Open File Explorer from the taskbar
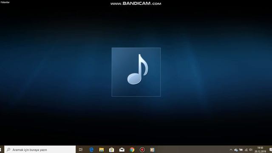 (x=102, y=150)
